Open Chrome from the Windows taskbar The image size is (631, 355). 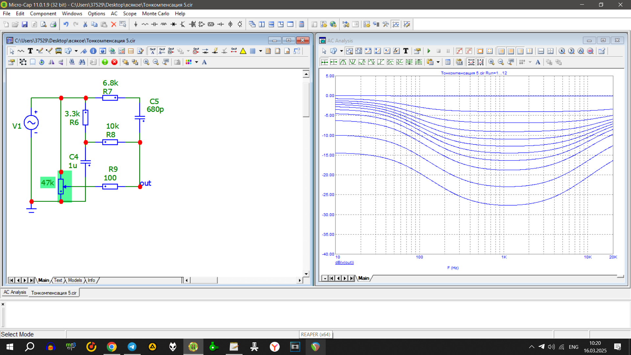(112, 347)
